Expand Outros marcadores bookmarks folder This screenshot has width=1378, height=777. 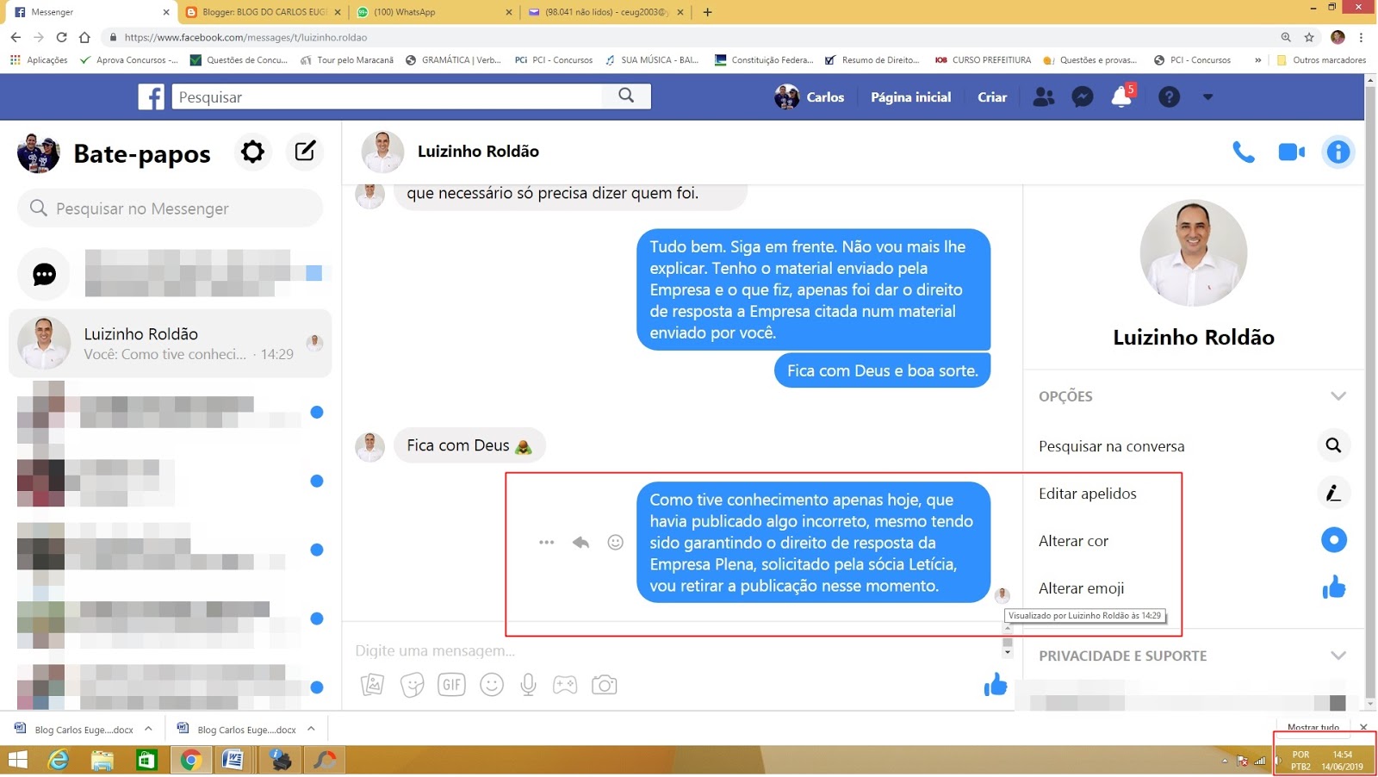(1321, 60)
